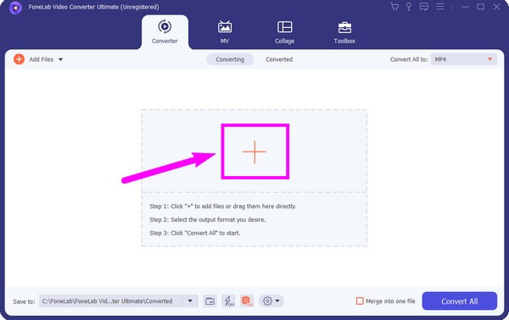Click the orange Add Files plus icon
This screenshot has height=320, width=509.
click(19, 59)
